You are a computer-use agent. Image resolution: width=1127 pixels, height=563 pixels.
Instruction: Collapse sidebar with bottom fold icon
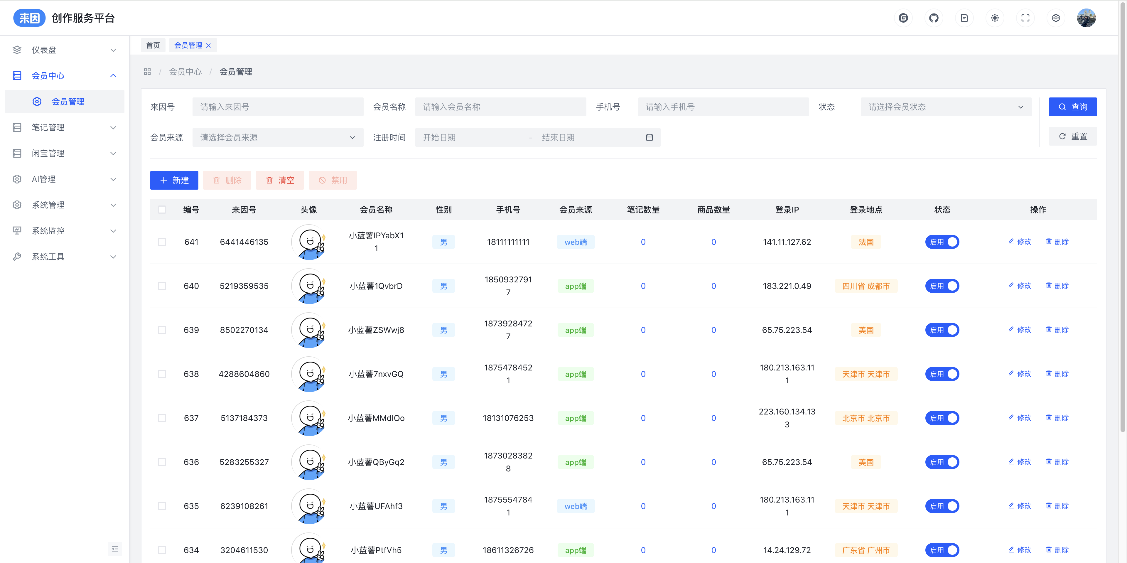115,549
